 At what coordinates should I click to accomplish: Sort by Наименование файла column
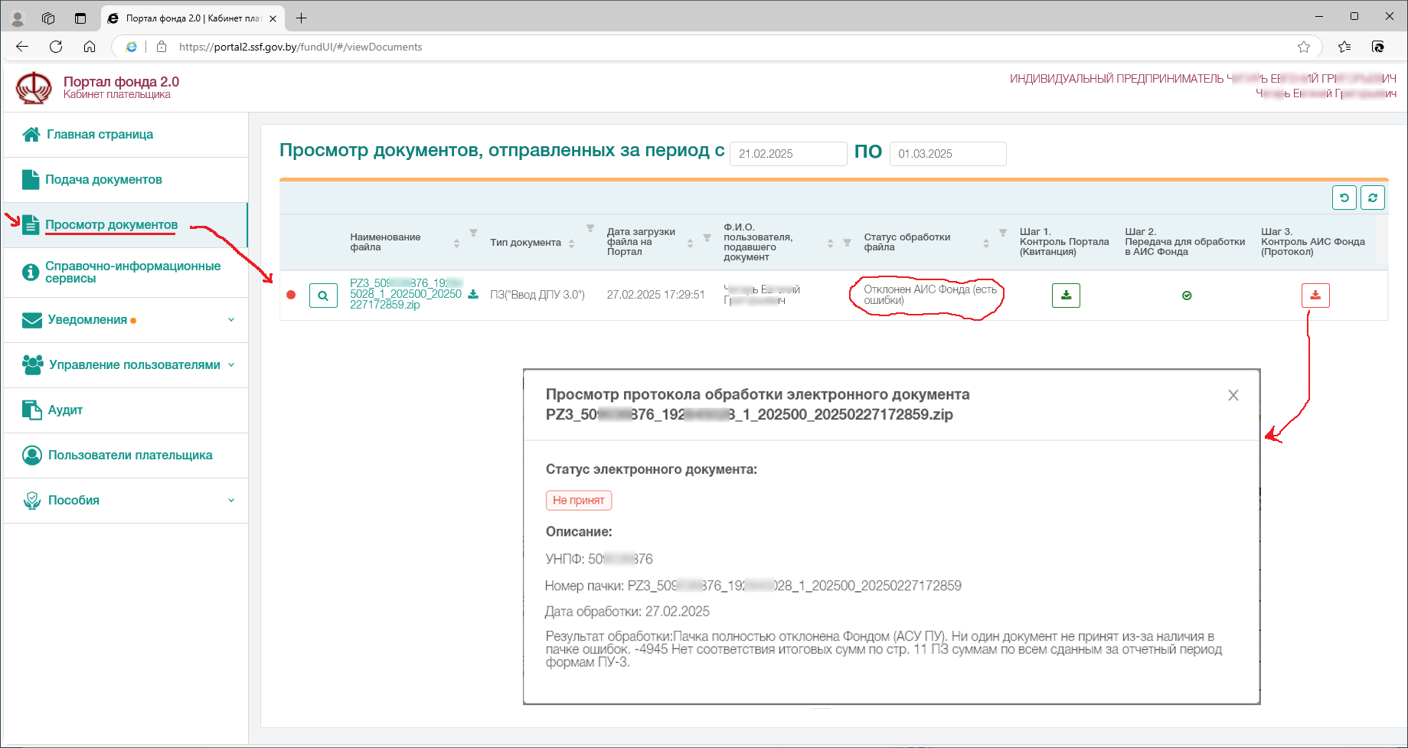pyautogui.click(x=456, y=243)
